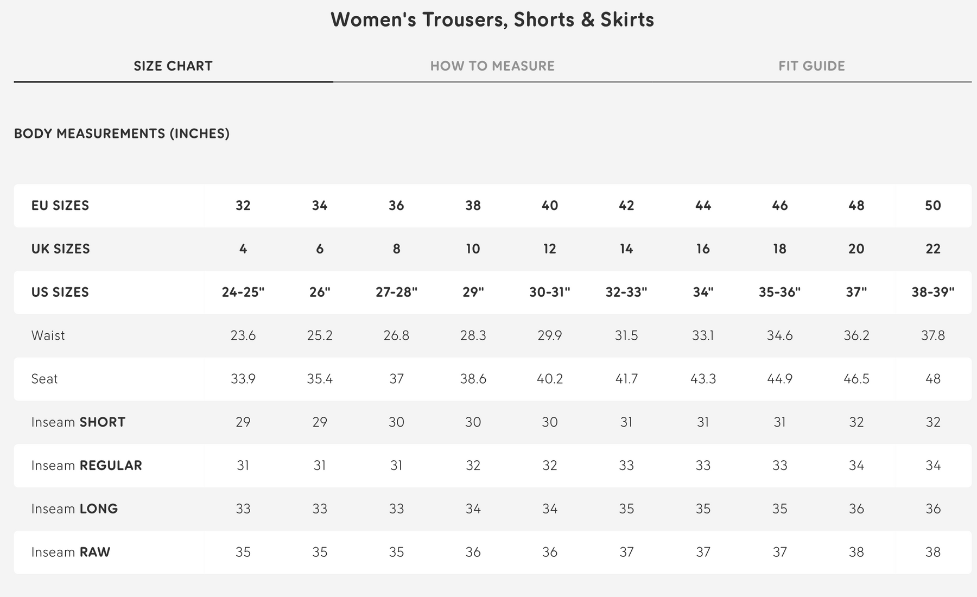Open the FIT GUIDE tab
Image resolution: width=977 pixels, height=597 pixels.
[811, 66]
